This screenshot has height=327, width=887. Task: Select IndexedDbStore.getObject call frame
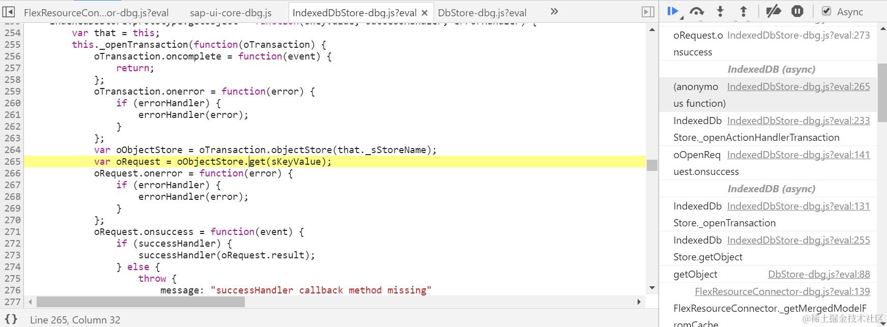click(767, 248)
